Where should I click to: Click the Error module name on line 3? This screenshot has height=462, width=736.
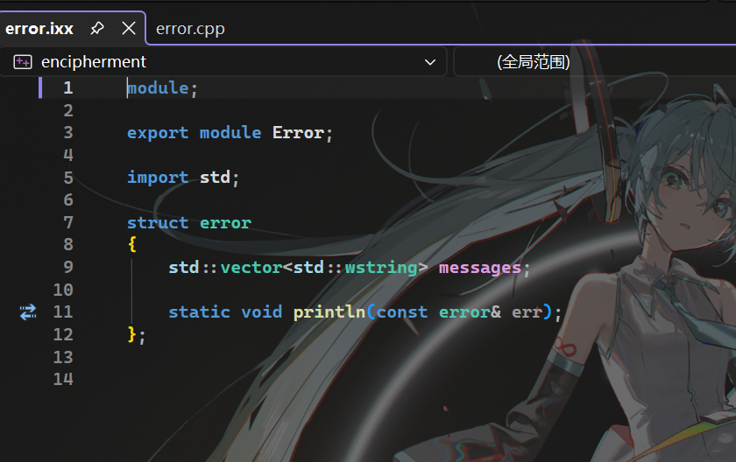coord(298,133)
